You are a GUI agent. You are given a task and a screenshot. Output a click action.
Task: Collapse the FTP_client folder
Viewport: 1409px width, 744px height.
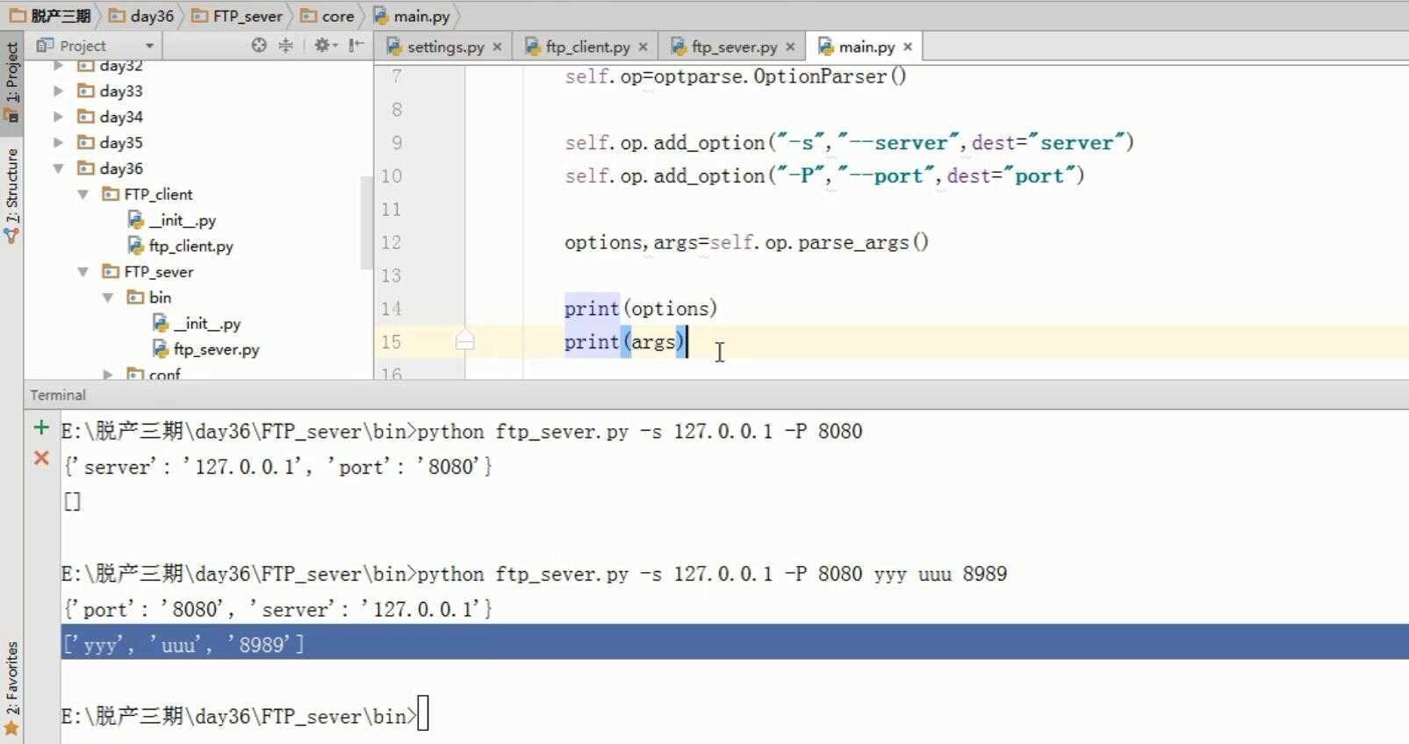(83, 194)
